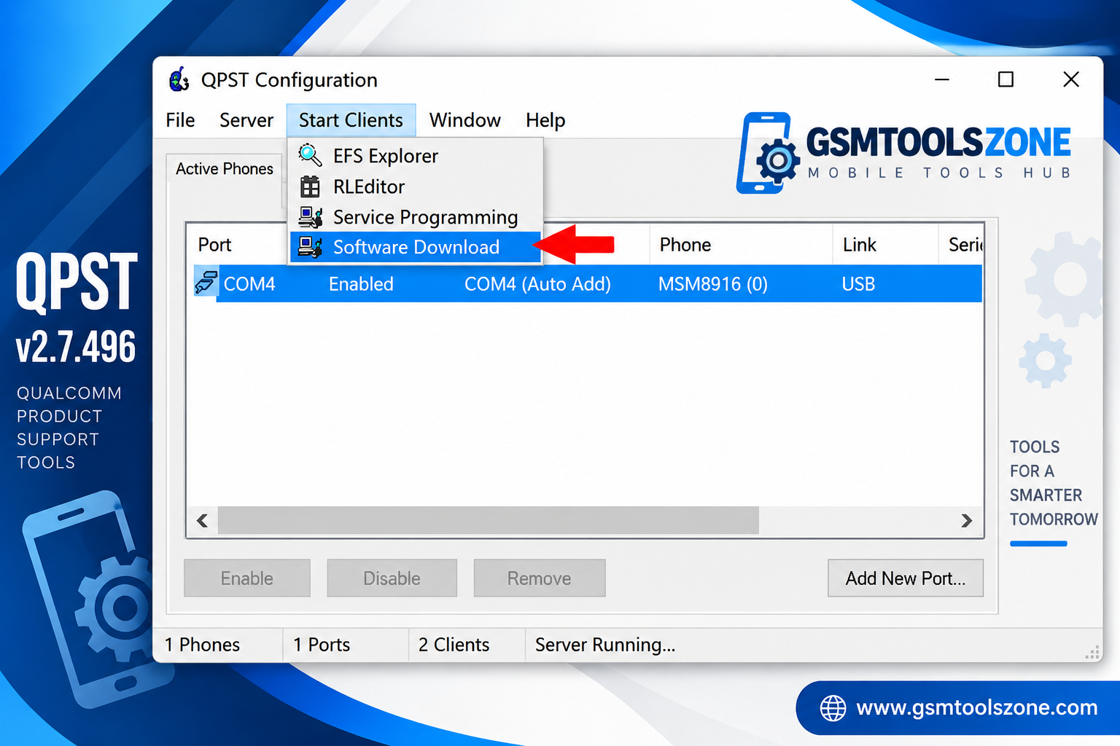Sort by the Port column header
Image resolution: width=1120 pixels, height=746 pixels.
(215, 245)
